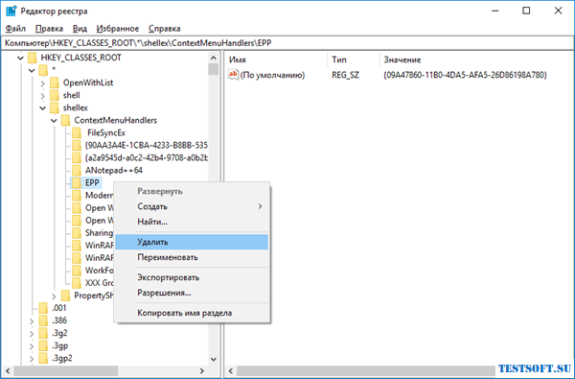Click the ContextMenuHandlers folder icon
This screenshot has height=379, width=575.
[x=65, y=120]
